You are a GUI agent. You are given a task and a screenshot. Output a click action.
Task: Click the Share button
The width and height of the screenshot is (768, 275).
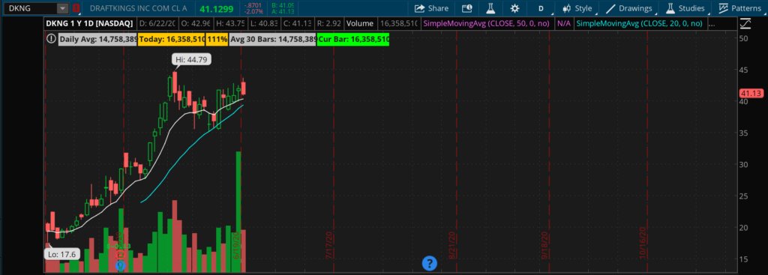pos(431,8)
